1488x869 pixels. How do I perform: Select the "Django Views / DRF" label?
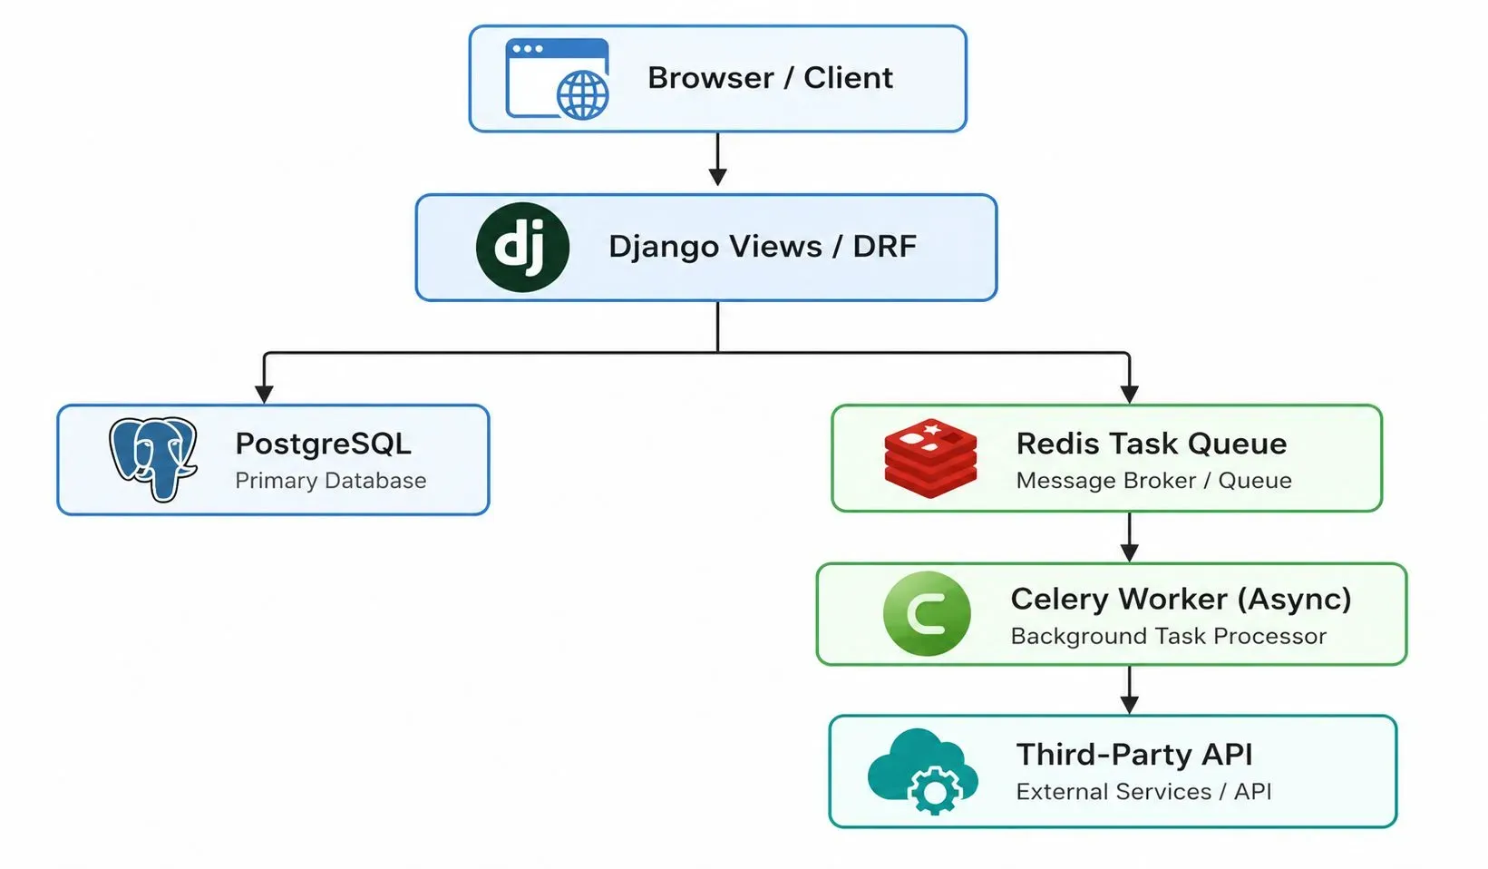coord(763,247)
